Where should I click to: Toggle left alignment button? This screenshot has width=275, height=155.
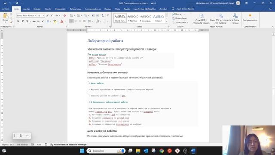click(71, 21)
